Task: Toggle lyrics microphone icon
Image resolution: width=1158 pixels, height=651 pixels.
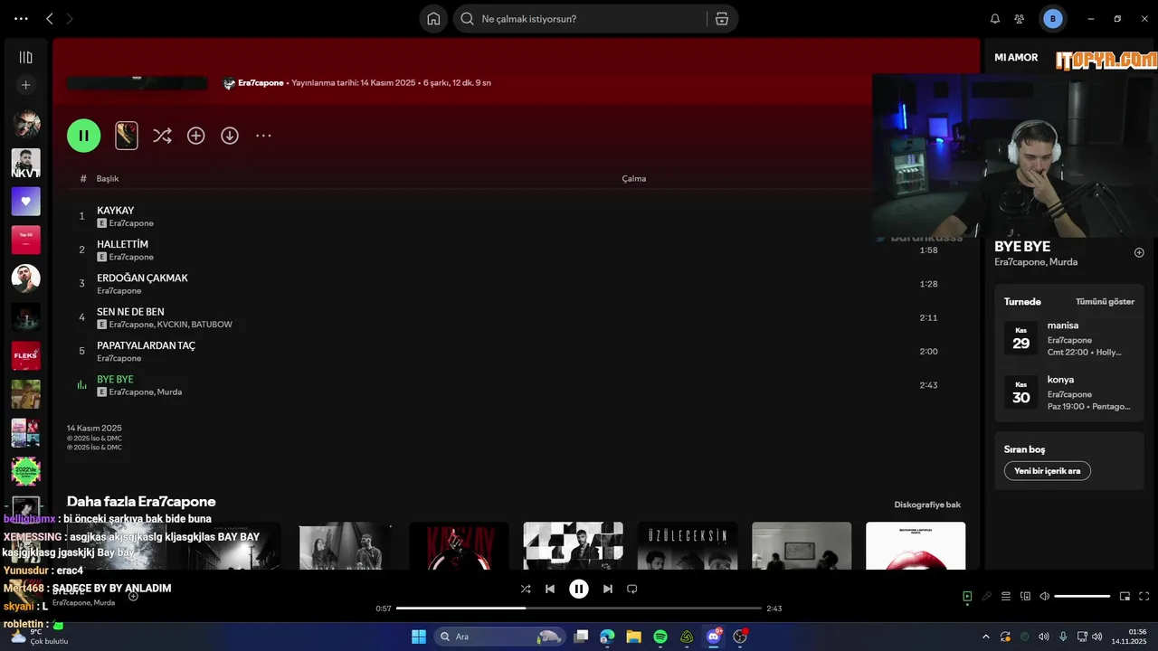Action: pos(987,597)
